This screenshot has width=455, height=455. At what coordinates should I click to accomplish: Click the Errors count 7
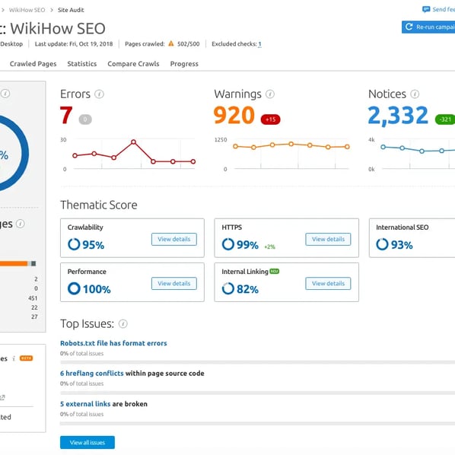click(x=66, y=115)
